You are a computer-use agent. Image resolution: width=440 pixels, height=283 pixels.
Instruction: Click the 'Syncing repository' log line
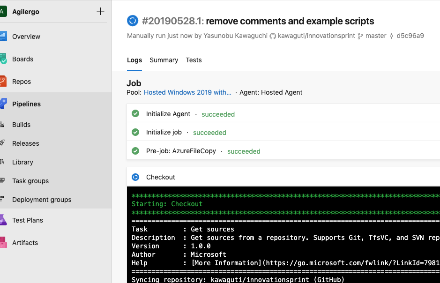click(x=238, y=280)
